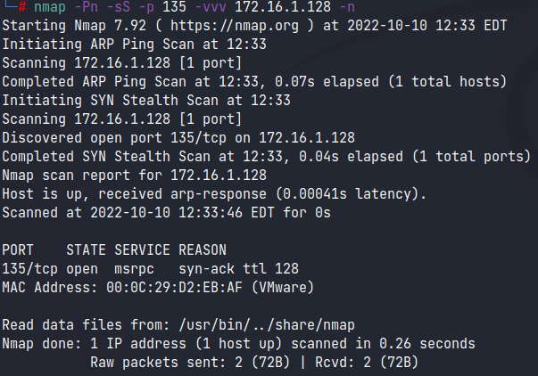Viewport: 538px width, 376px height.
Task: Click the syn-ack ttl 128 reason text
Action: pos(238,269)
